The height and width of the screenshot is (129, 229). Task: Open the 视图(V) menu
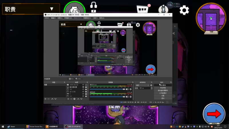tap(60, 18)
